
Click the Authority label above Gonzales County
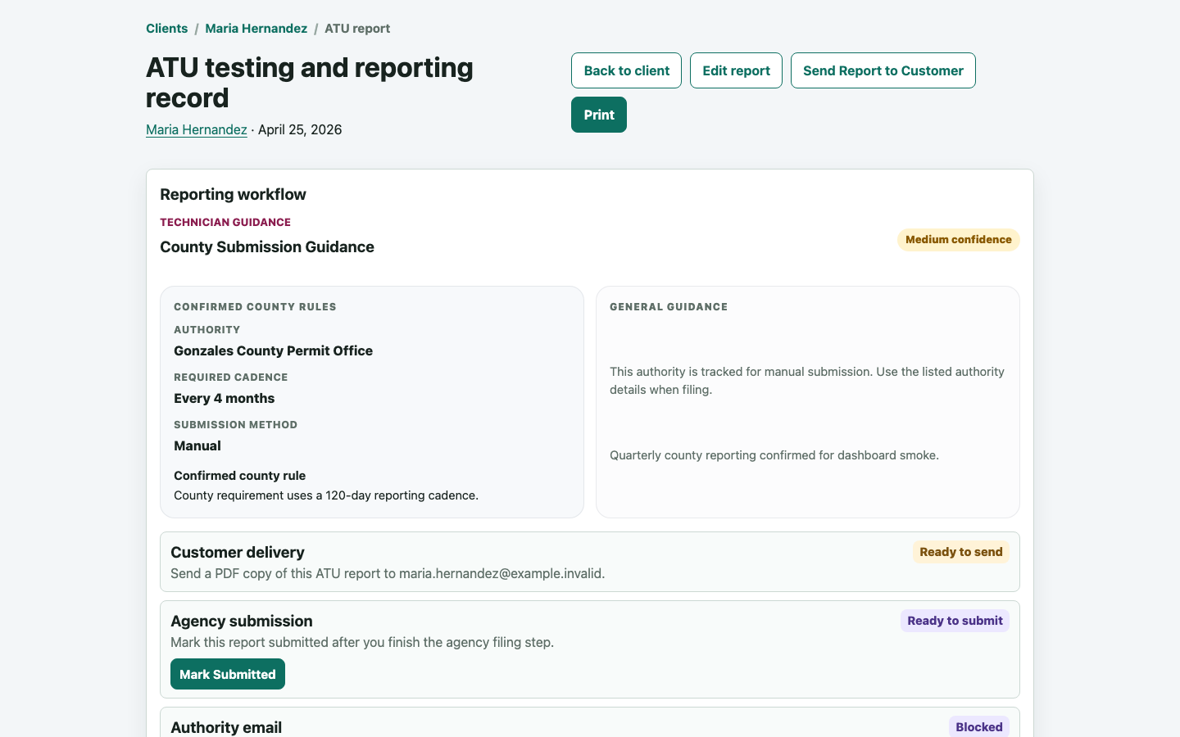pyautogui.click(x=206, y=330)
